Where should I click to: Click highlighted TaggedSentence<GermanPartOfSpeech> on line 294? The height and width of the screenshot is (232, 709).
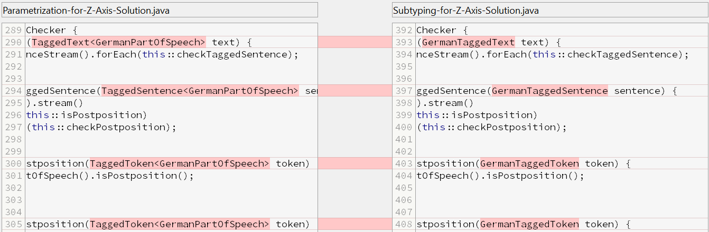tap(200, 91)
